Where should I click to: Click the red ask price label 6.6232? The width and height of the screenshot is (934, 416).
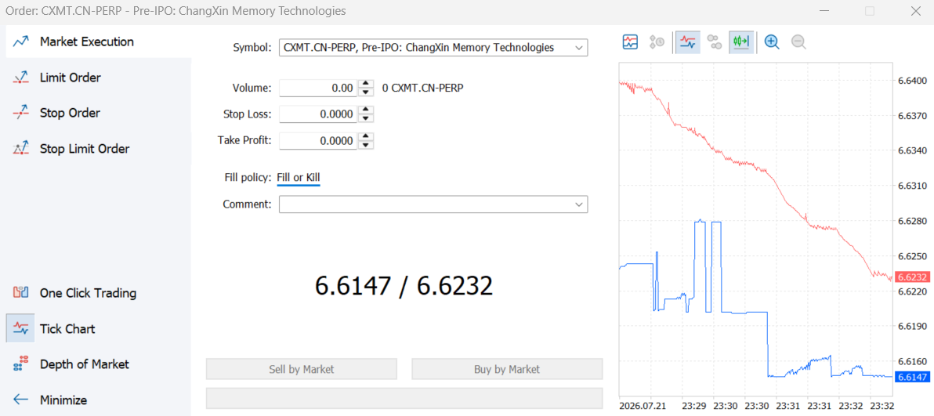911,277
